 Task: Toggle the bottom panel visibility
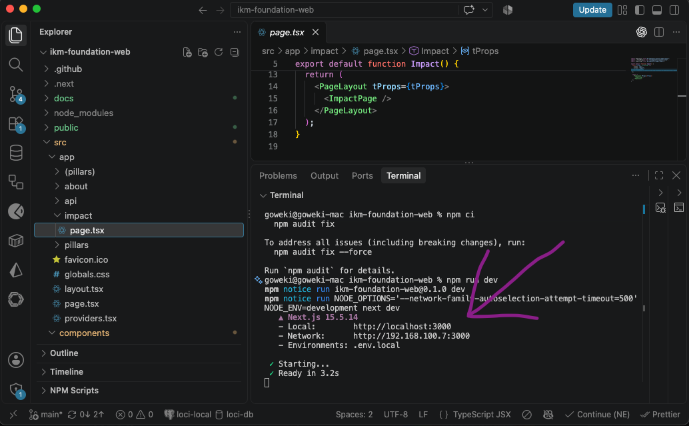coord(657,10)
